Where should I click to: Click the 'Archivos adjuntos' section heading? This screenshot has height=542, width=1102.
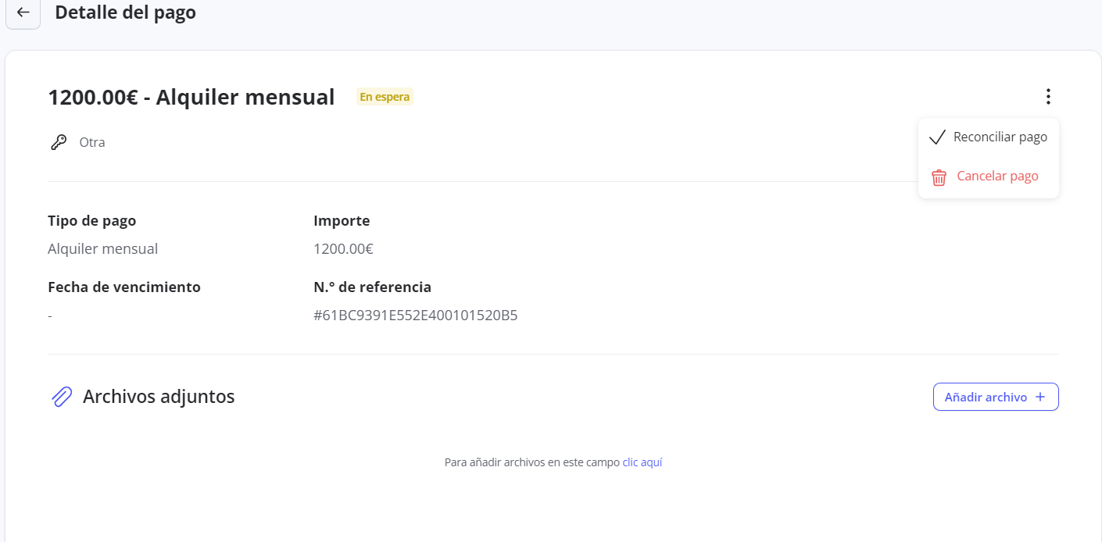tap(159, 397)
